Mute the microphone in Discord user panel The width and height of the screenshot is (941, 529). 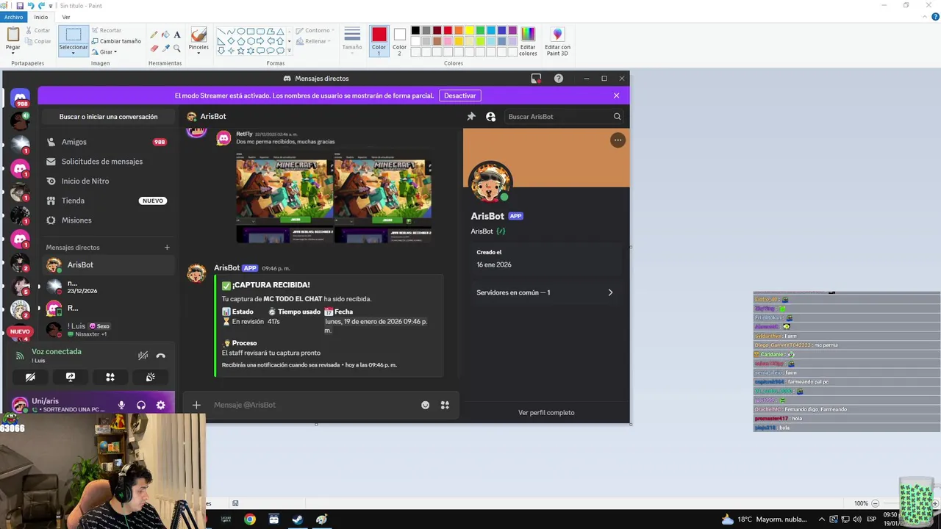[x=121, y=405]
